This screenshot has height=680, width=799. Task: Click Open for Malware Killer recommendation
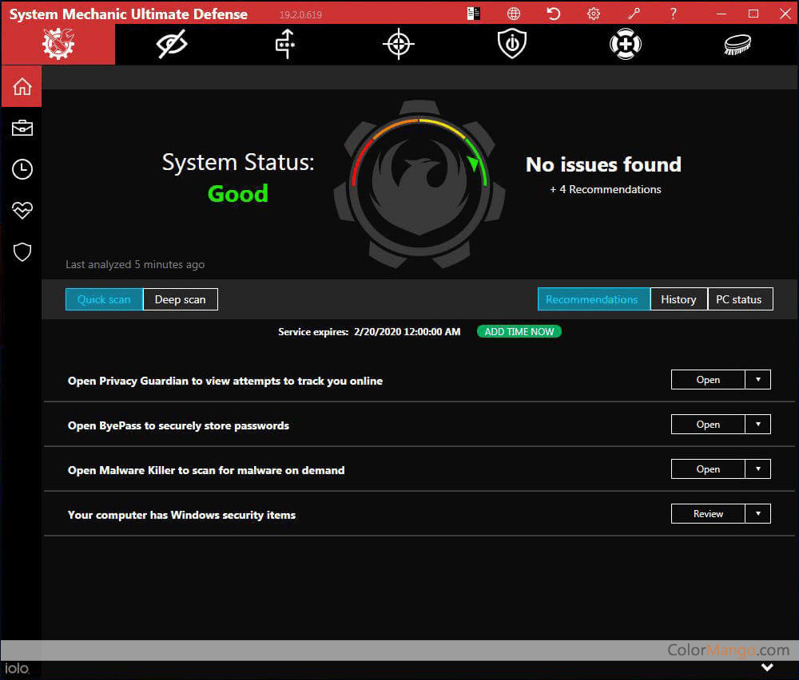(708, 469)
